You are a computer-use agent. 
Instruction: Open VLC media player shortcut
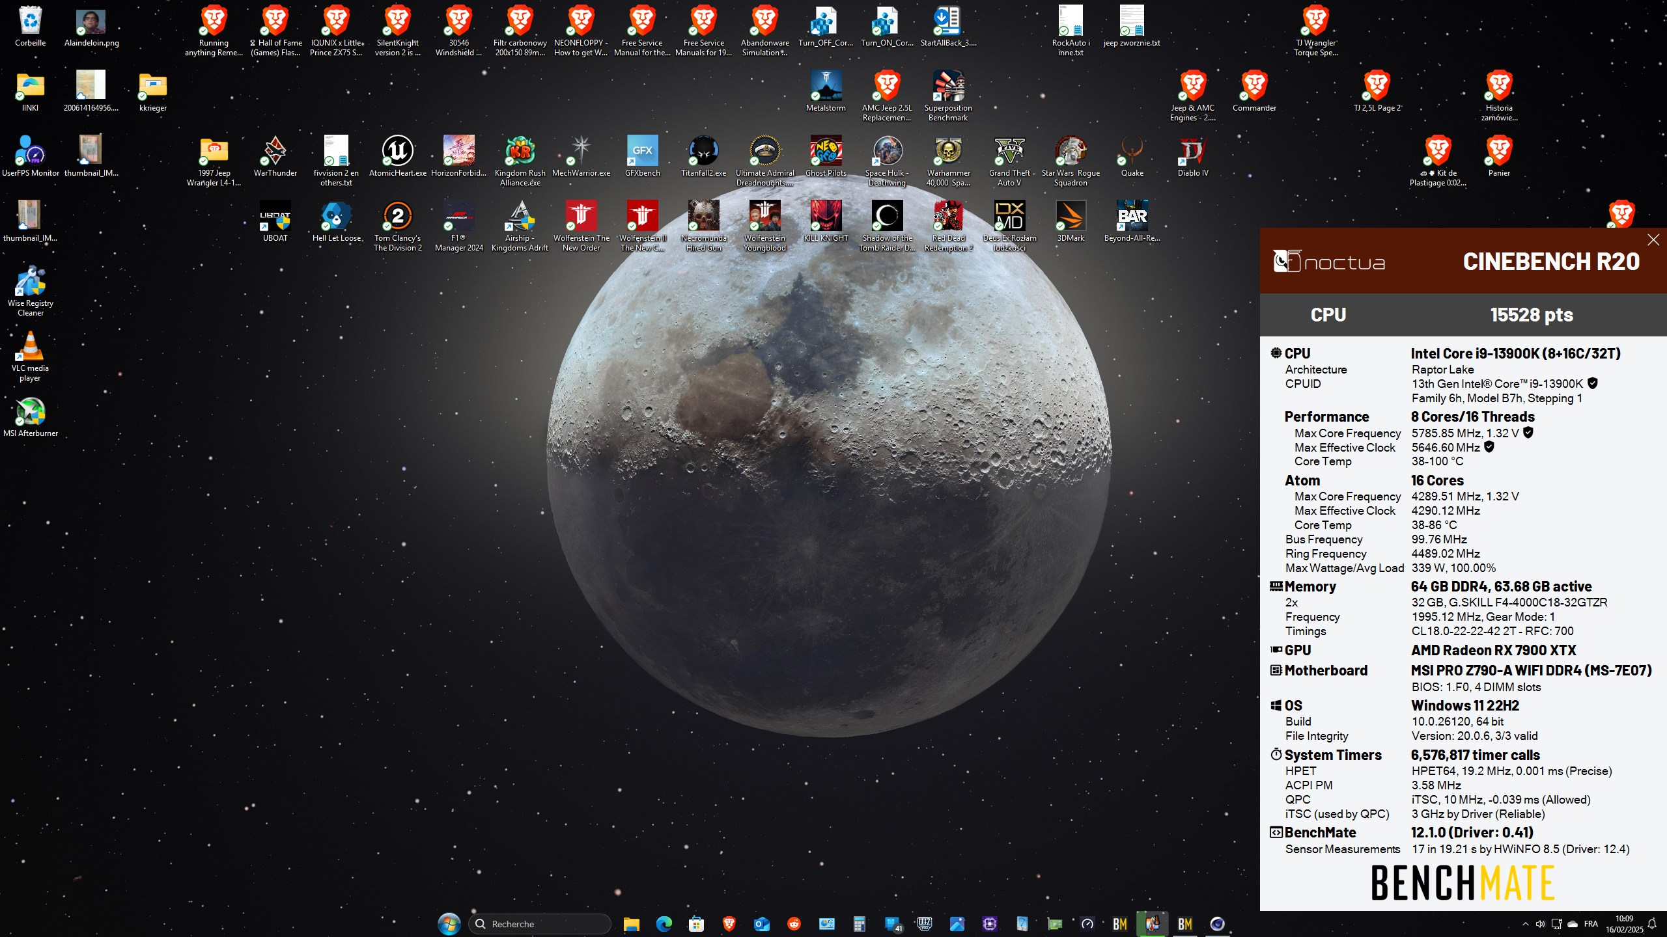pos(31,357)
